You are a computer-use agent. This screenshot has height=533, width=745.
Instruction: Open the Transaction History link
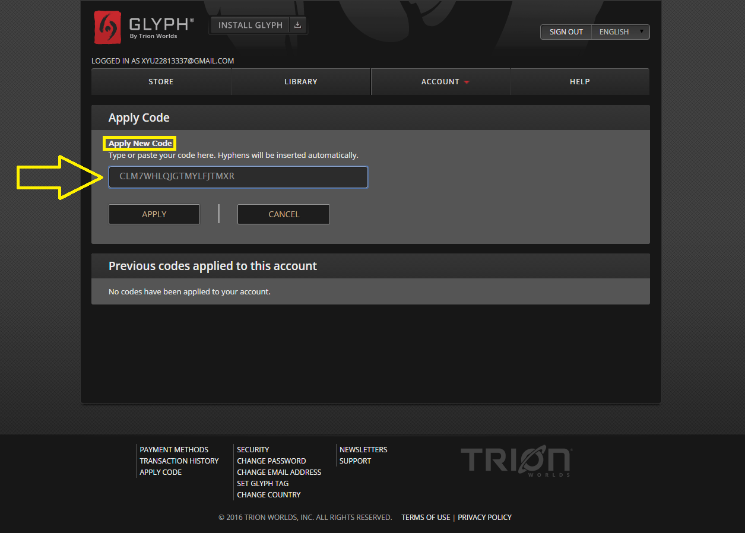(179, 461)
